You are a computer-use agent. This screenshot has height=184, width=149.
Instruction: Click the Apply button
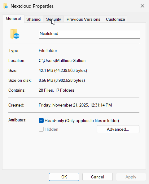point(131,177)
